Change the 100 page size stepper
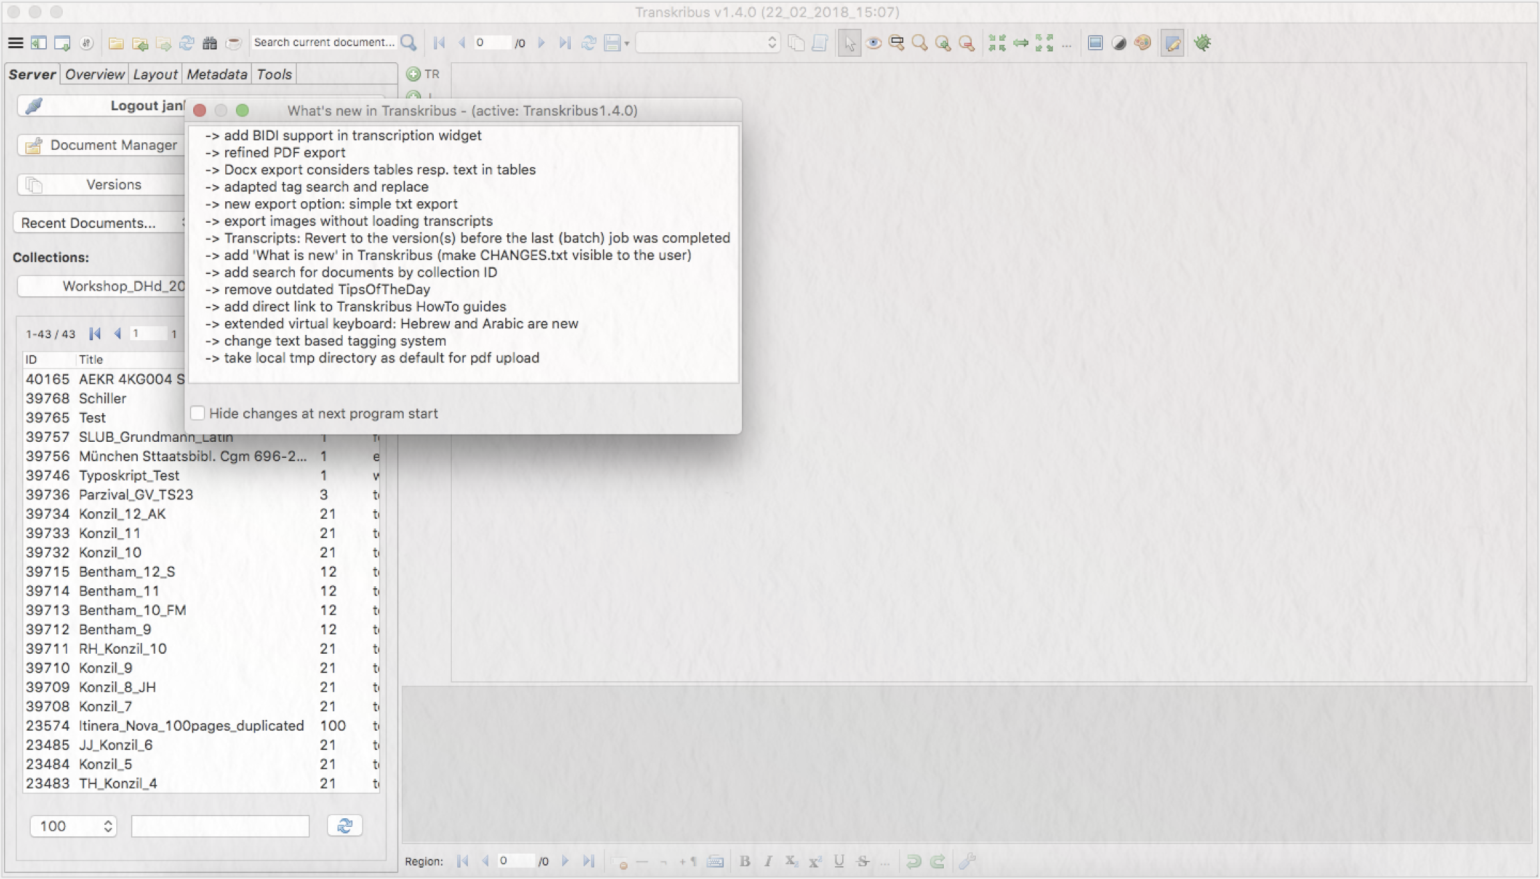Image resolution: width=1540 pixels, height=879 pixels. pyautogui.click(x=74, y=826)
